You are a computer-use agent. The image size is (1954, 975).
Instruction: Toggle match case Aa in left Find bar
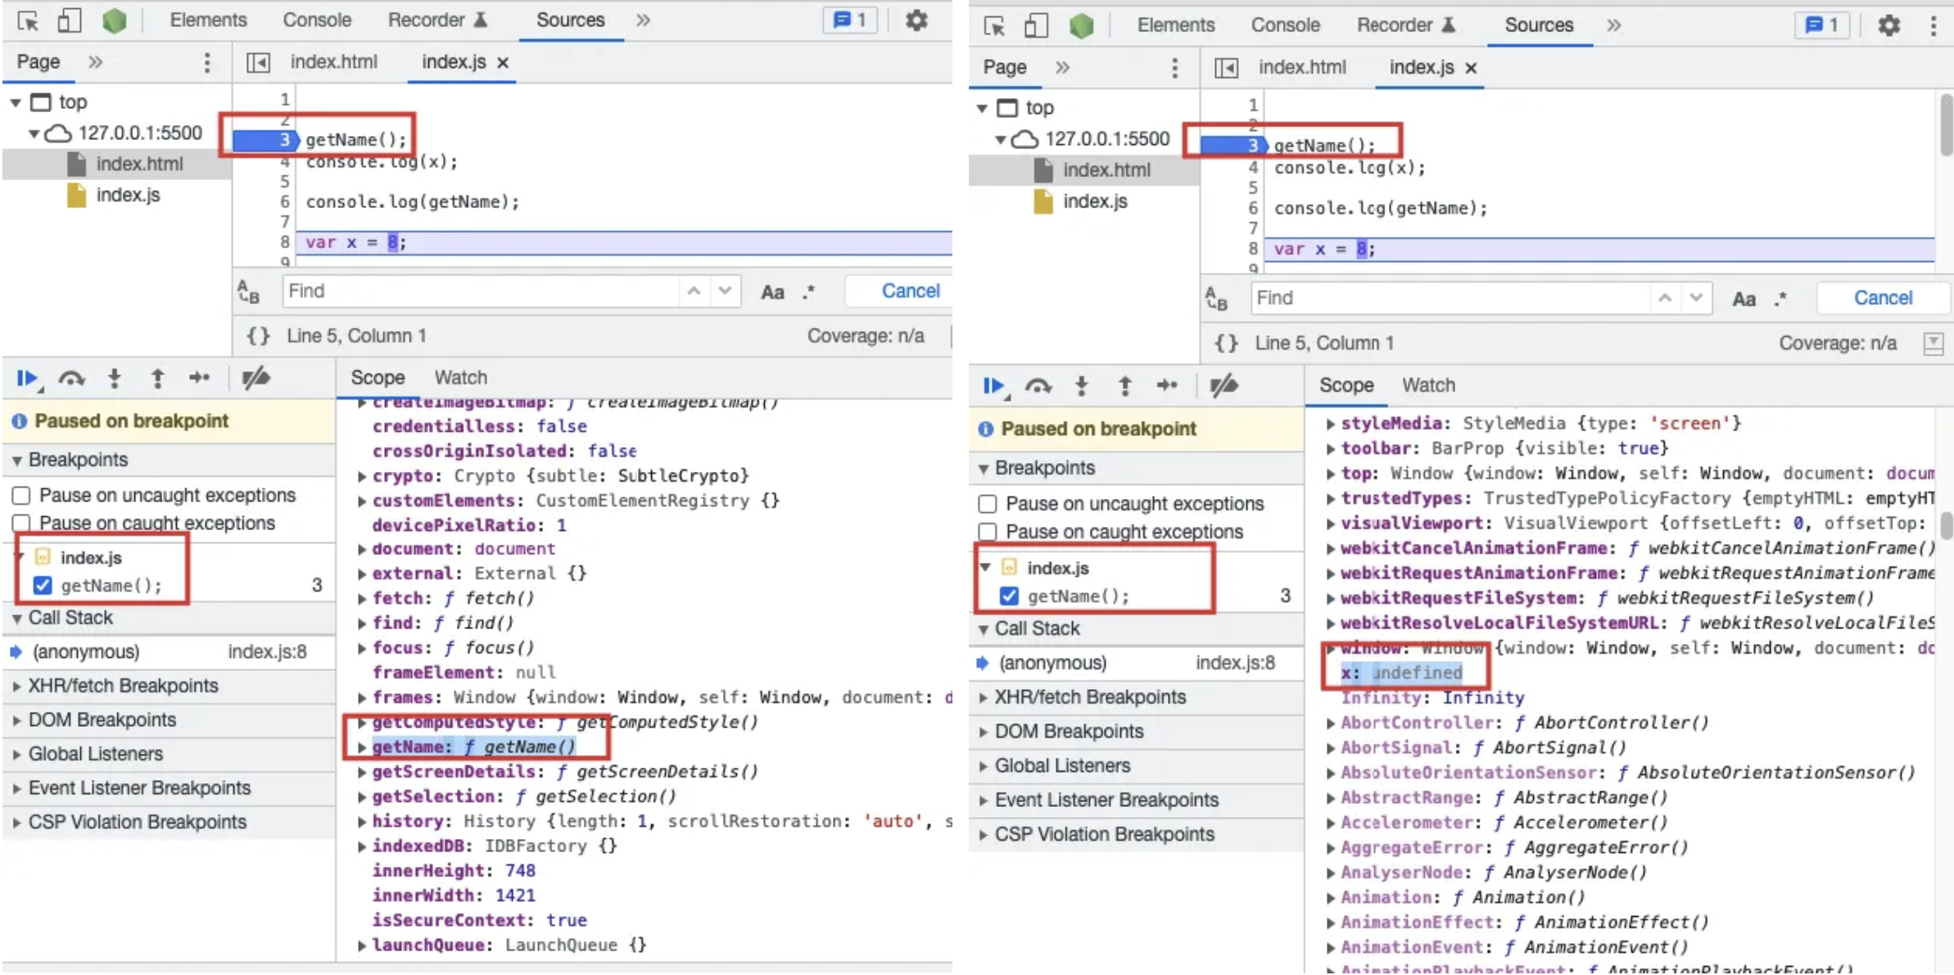(x=772, y=292)
